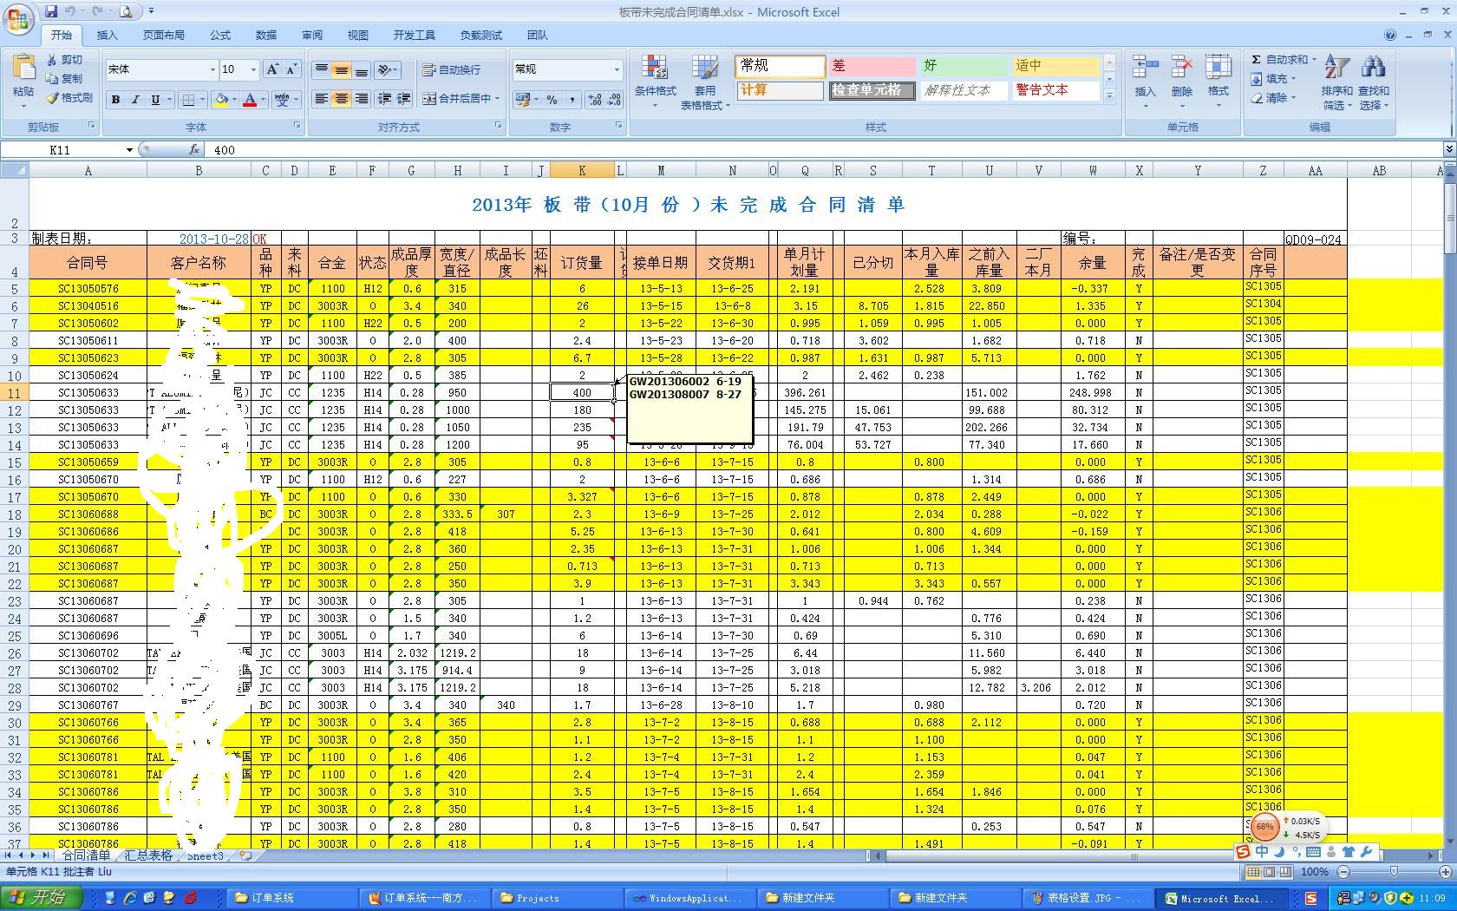This screenshot has height=911, width=1457.
Task: Open Find and Select (查找和选择)
Action: (x=1373, y=82)
